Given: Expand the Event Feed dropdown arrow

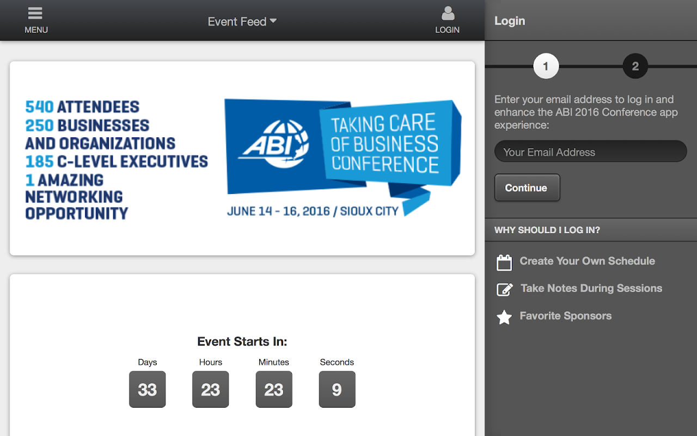Looking at the screenshot, I should (273, 21).
